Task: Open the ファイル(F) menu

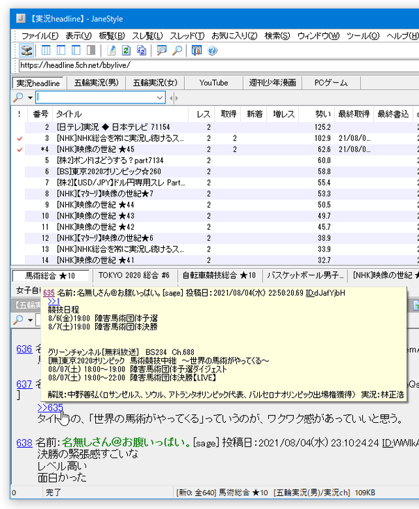Action: click(x=40, y=35)
